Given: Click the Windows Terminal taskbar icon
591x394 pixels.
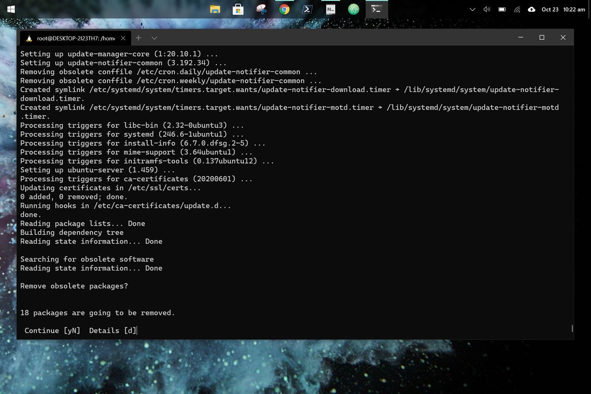Looking at the screenshot, I should tap(377, 8).
